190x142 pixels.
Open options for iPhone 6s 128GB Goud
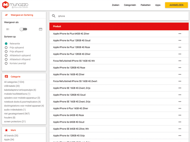click(180, 95)
